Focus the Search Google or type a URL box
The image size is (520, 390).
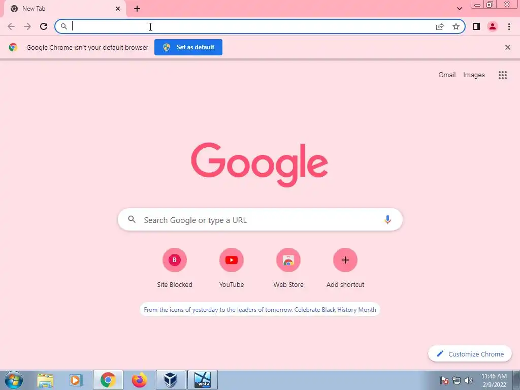[x=260, y=219]
